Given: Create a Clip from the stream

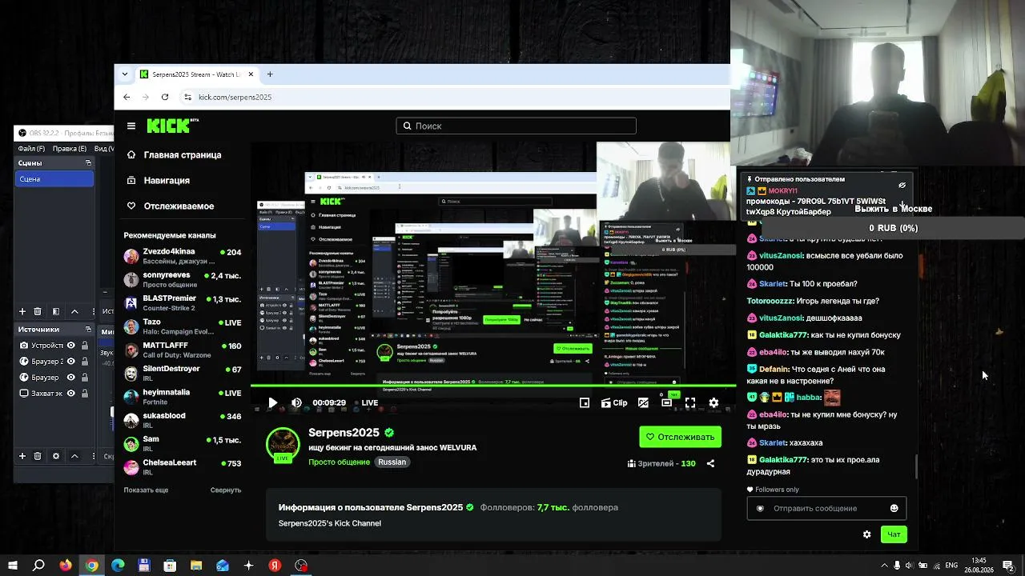Looking at the screenshot, I should tap(614, 403).
